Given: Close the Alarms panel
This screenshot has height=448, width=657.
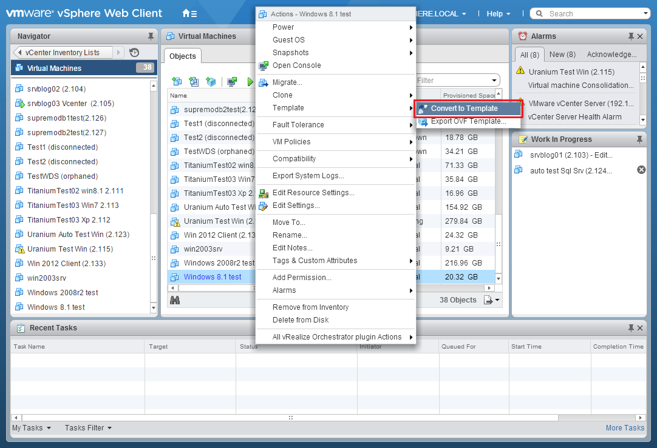Looking at the screenshot, I should [x=640, y=36].
